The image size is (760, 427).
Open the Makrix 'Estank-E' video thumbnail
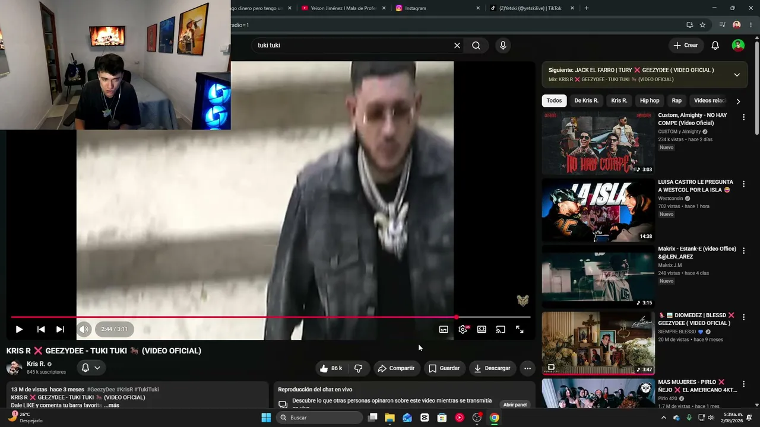point(598,276)
